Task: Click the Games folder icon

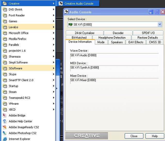Action: tap(5, 21)
